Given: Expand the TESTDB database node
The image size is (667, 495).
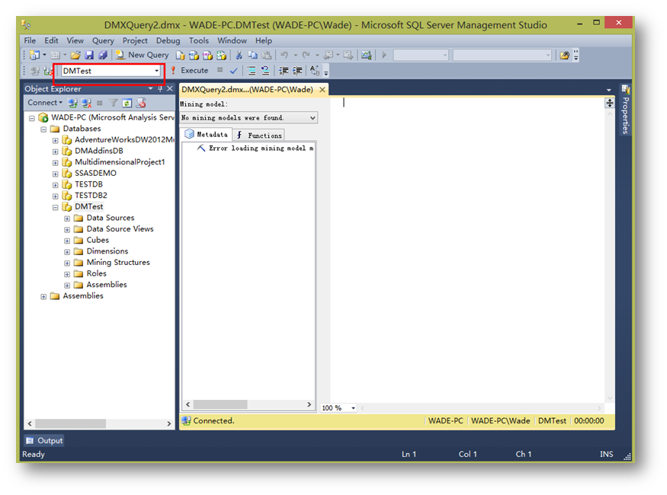Looking at the screenshot, I should [56, 185].
